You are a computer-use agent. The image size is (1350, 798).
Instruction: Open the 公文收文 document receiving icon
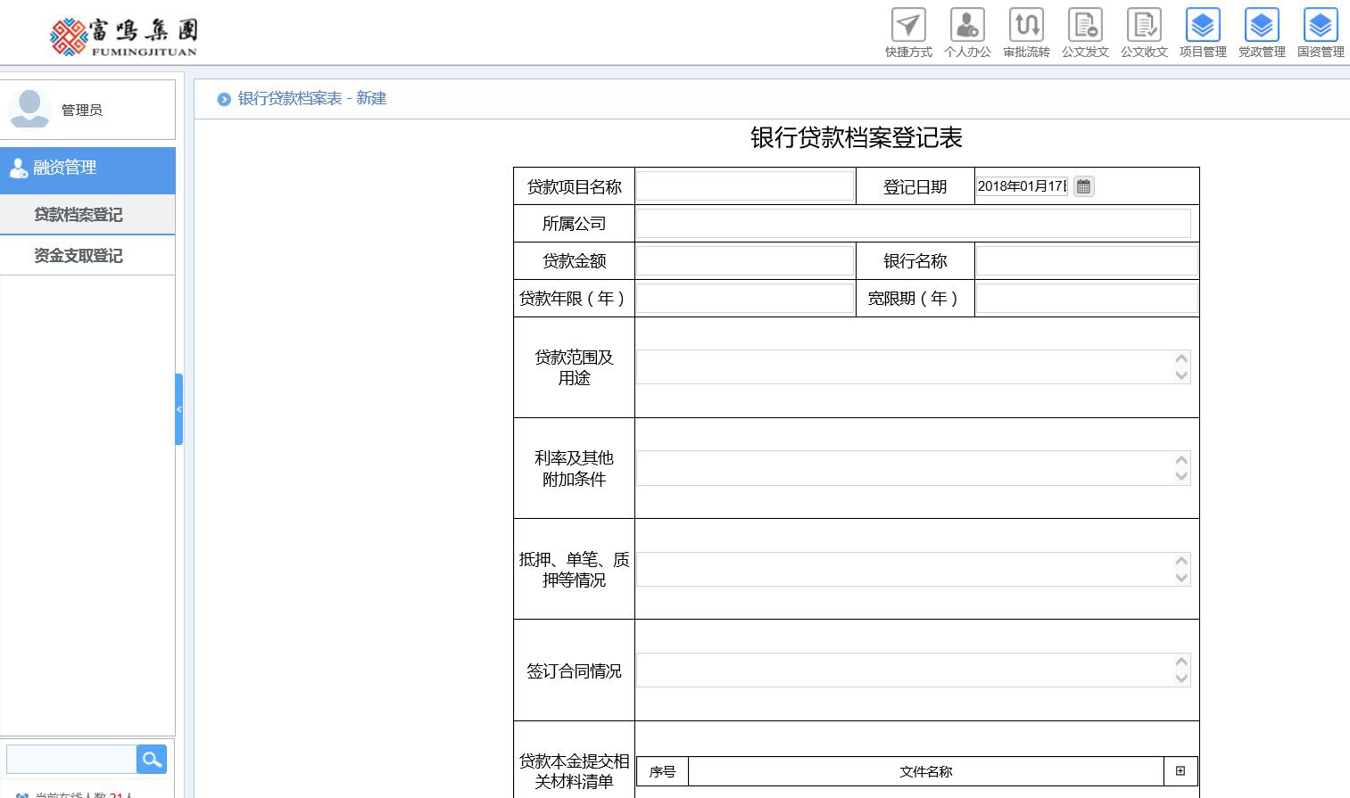click(1144, 26)
